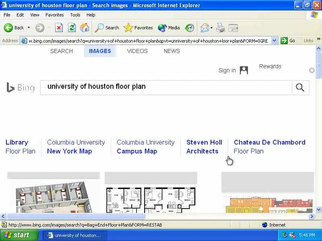Select the university of houston taskbar button
The width and height of the screenshot is (322, 241).
click(75, 235)
